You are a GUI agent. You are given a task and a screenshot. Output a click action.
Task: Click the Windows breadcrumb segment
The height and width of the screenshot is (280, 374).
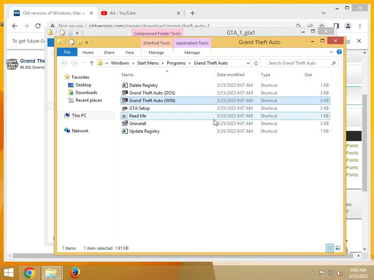coord(120,63)
